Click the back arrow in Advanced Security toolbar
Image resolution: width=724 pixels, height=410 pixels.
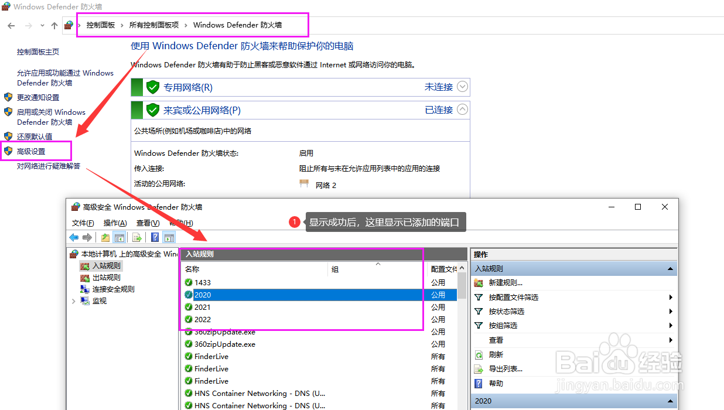coord(74,237)
